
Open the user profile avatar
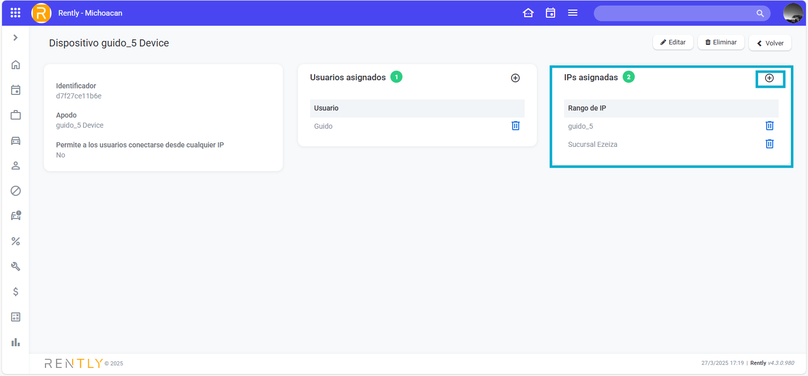pos(793,13)
